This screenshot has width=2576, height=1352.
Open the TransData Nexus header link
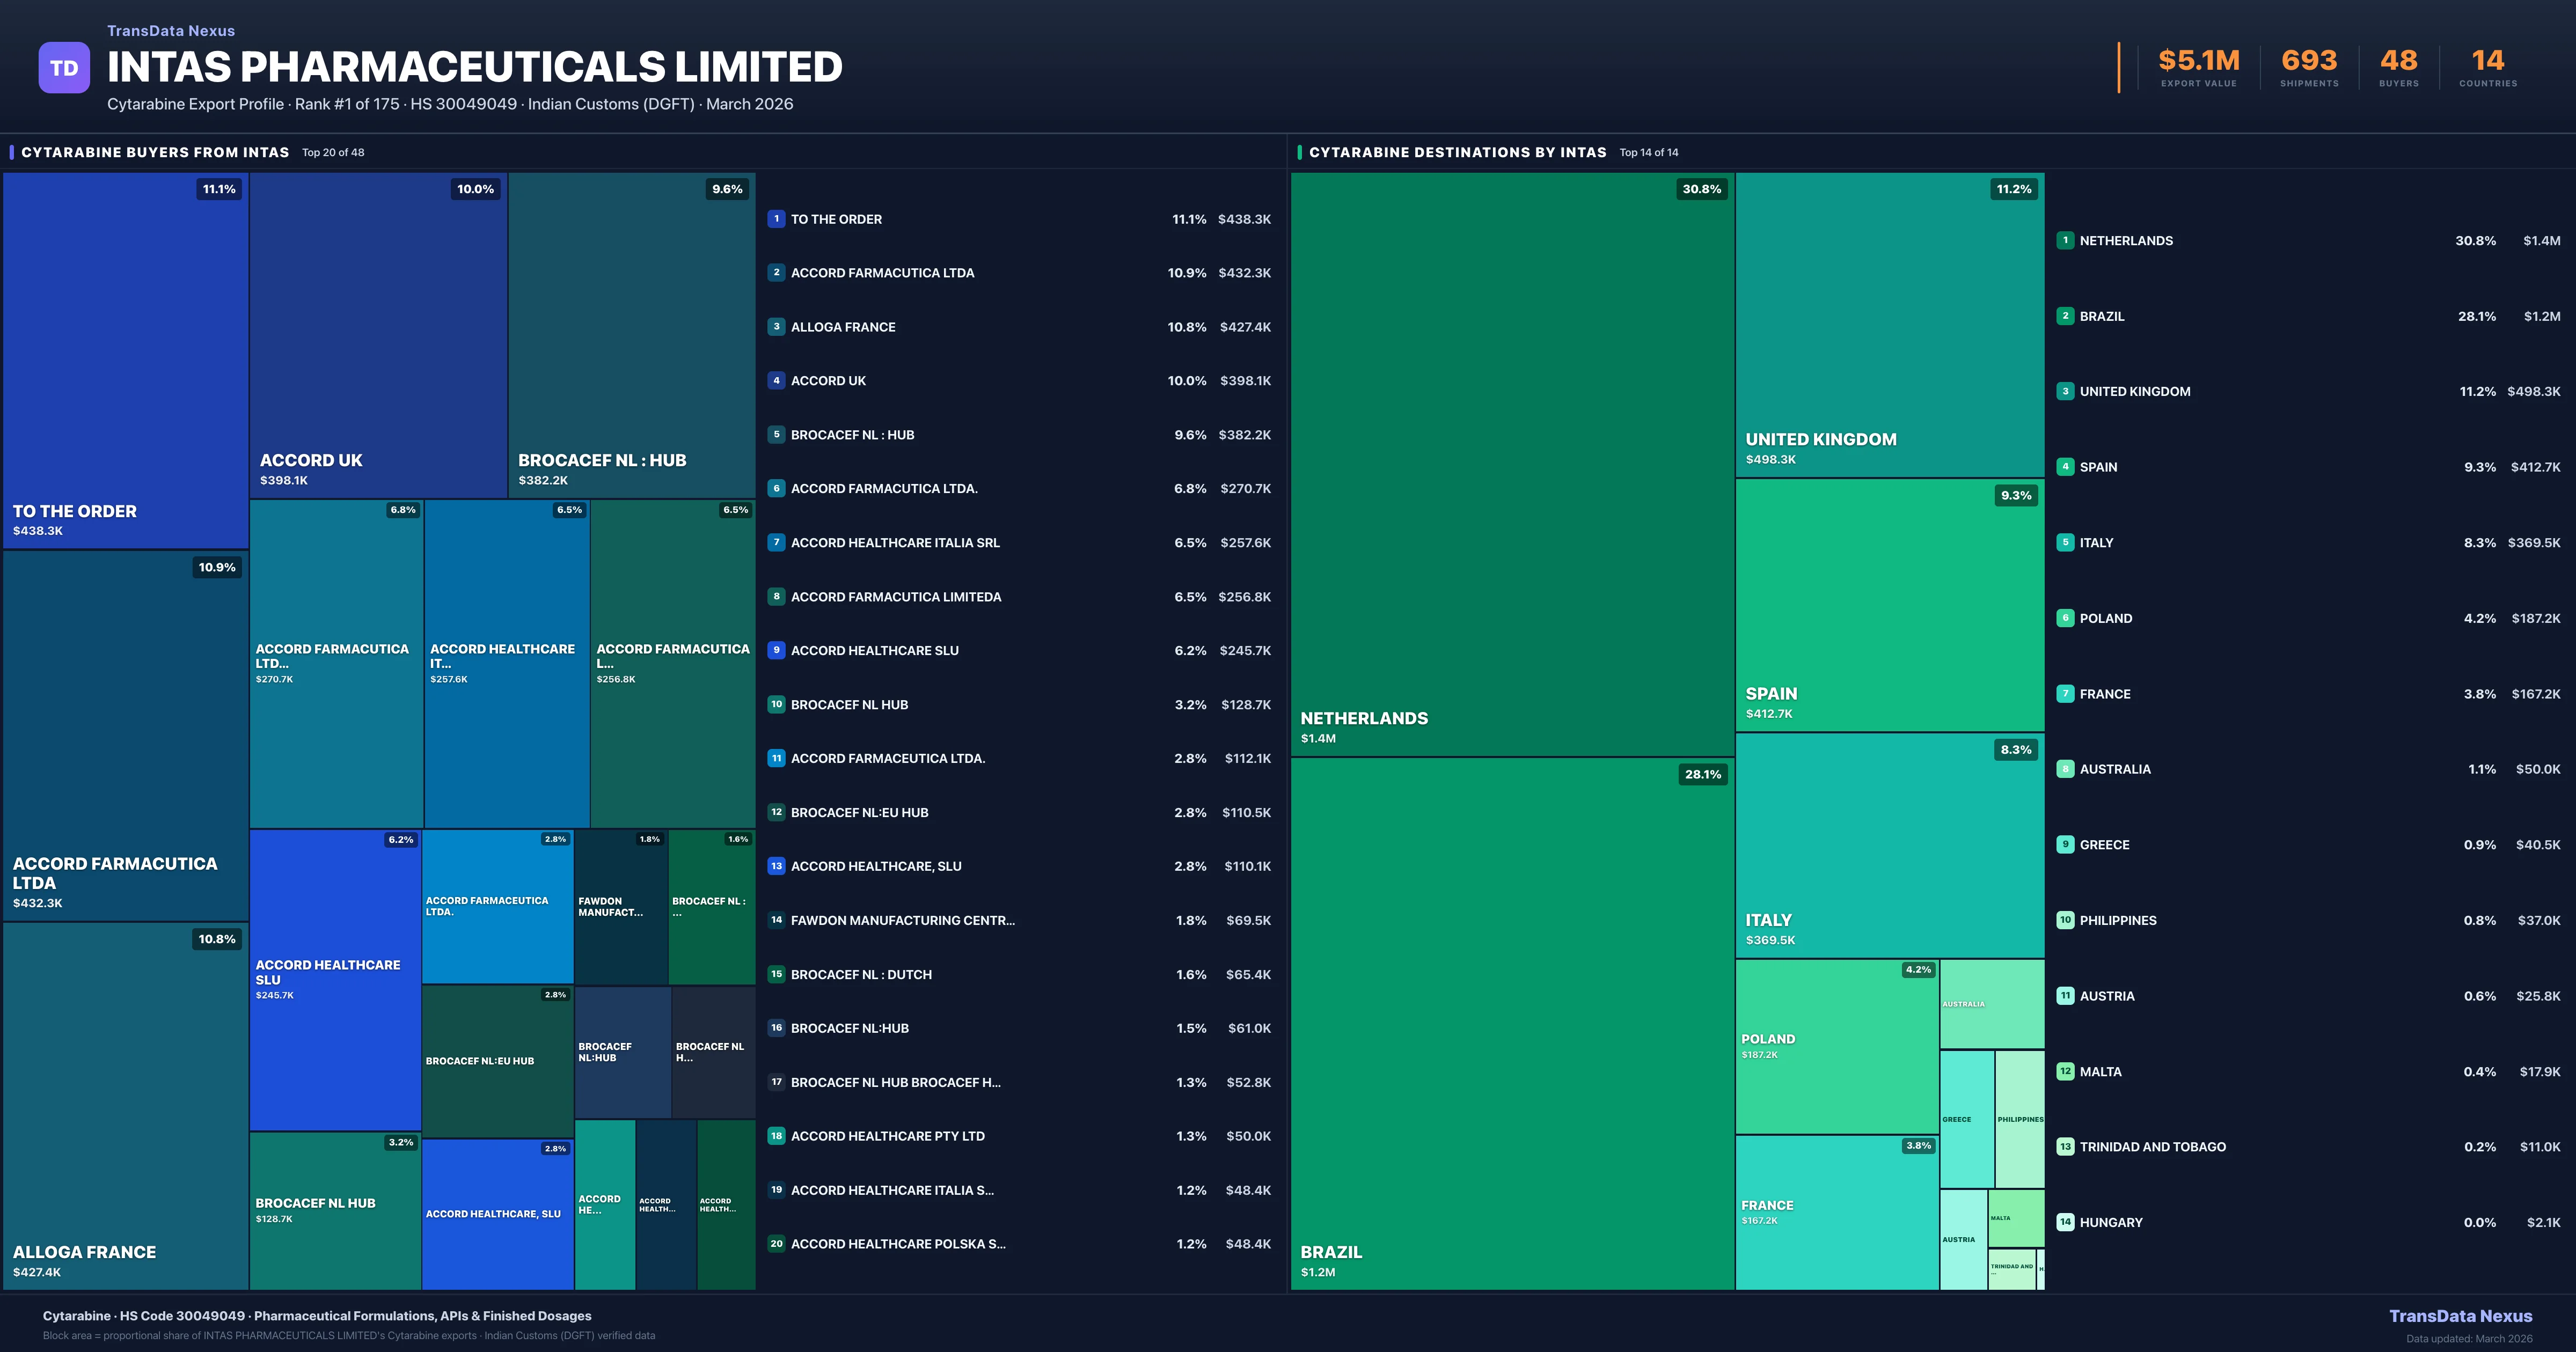tap(171, 31)
